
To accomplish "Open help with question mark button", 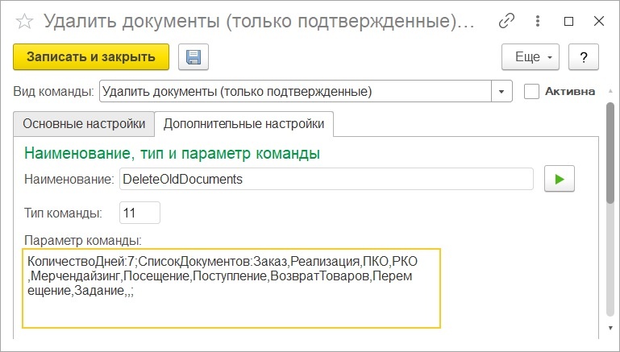I will [x=583, y=57].
